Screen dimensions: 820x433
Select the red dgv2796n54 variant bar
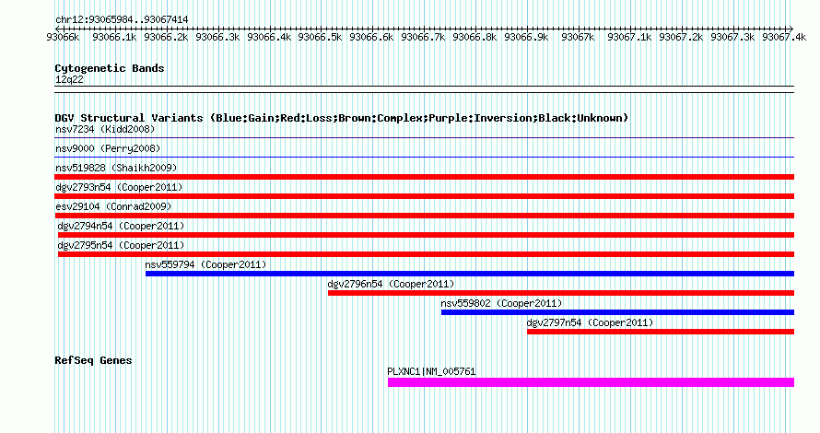pyautogui.click(x=561, y=293)
